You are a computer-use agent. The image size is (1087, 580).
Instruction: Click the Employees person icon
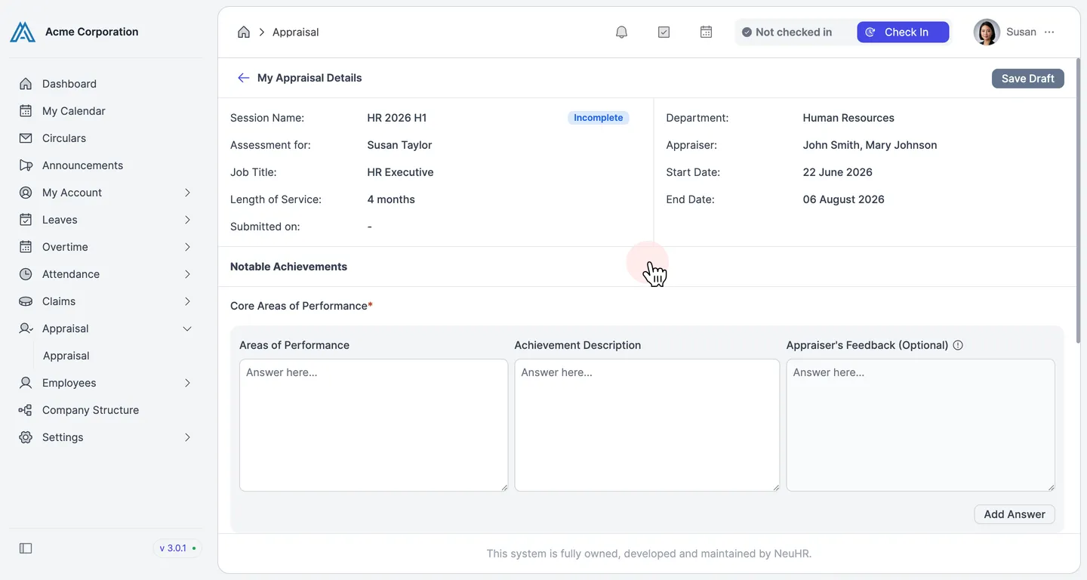click(x=26, y=383)
